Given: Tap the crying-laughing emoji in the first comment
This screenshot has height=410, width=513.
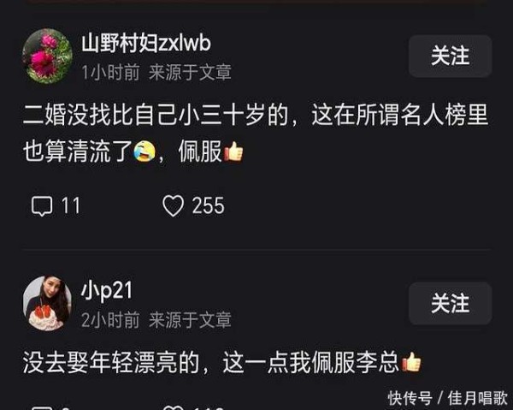Looking at the screenshot, I should [x=144, y=152].
